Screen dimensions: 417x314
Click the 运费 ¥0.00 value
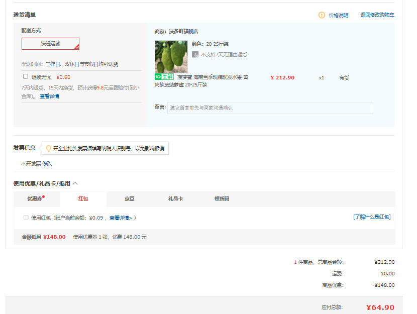click(x=387, y=274)
